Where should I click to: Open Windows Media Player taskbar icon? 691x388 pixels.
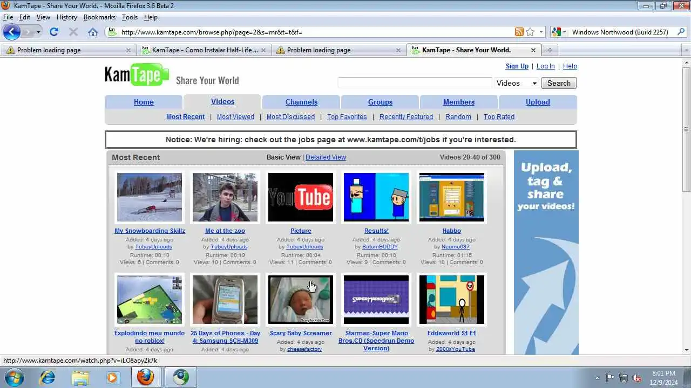point(112,377)
